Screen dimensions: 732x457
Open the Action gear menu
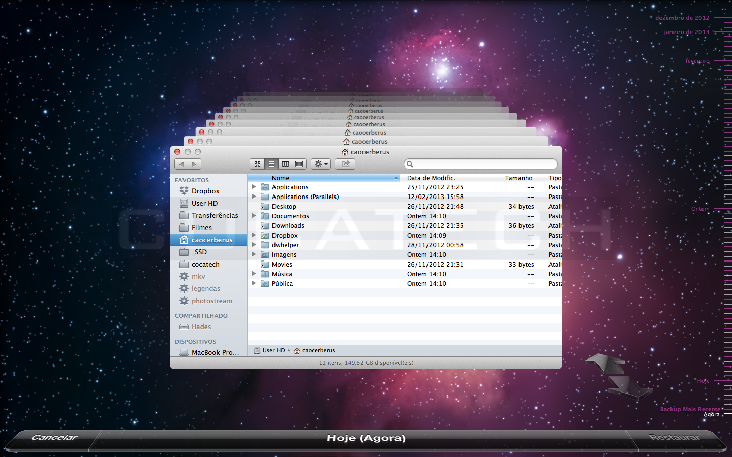320,164
